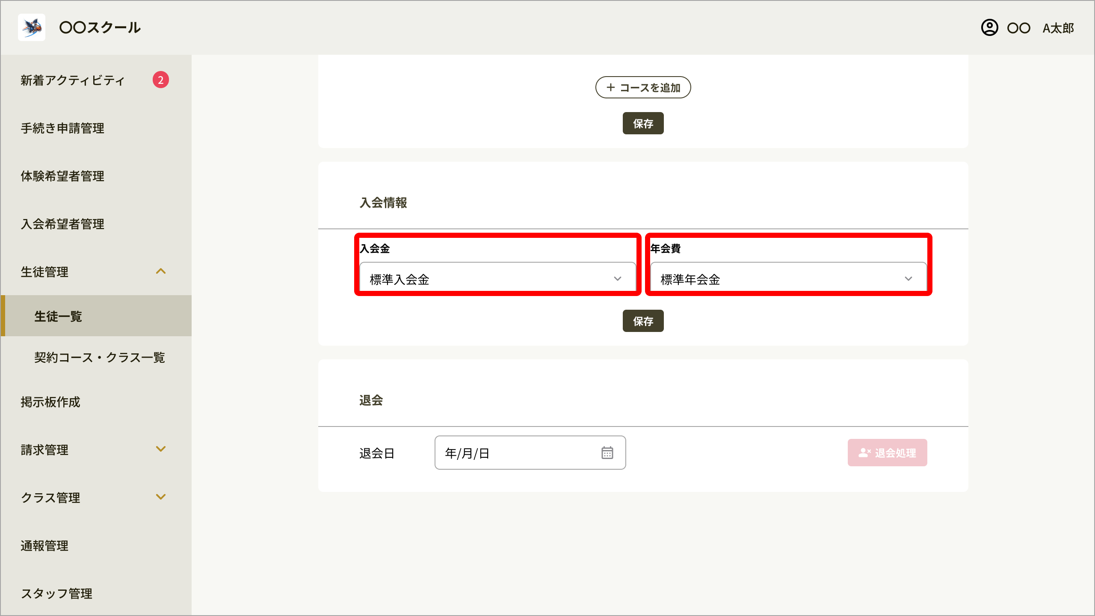Go to 掲示板作成
Screen dimensions: 1095x616
50,402
